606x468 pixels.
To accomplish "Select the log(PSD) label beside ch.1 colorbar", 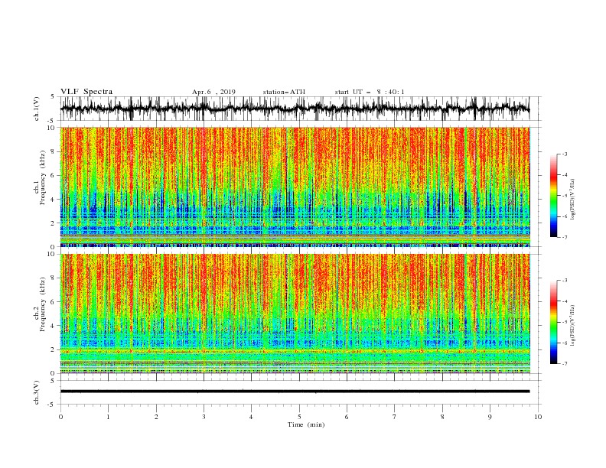I will click(x=573, y=200).
